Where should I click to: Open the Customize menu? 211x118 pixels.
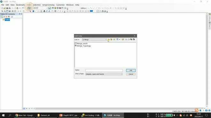pyautogui.click(x=60, y=5)
